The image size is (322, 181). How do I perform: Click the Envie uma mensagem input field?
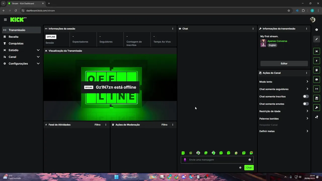217,160
